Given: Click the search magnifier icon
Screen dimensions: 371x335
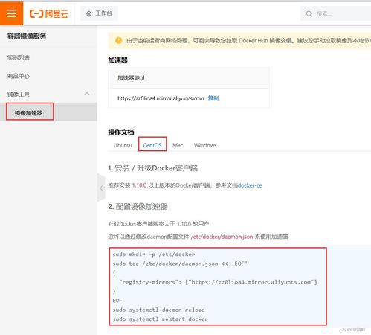Looking at the screenshot, I should point(309,13).
